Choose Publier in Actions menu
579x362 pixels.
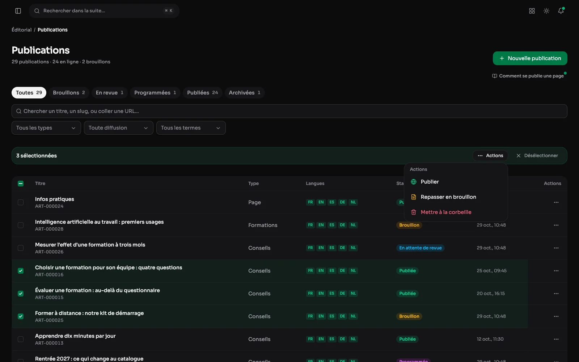point(456,182)
